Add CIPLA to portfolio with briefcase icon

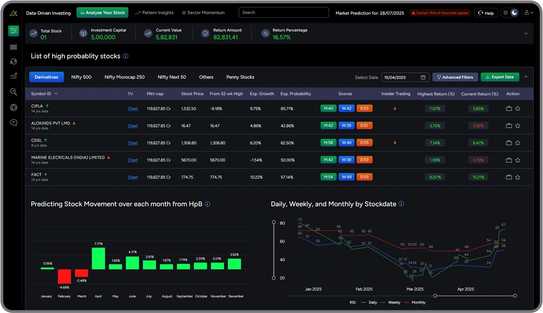[509, 109]
